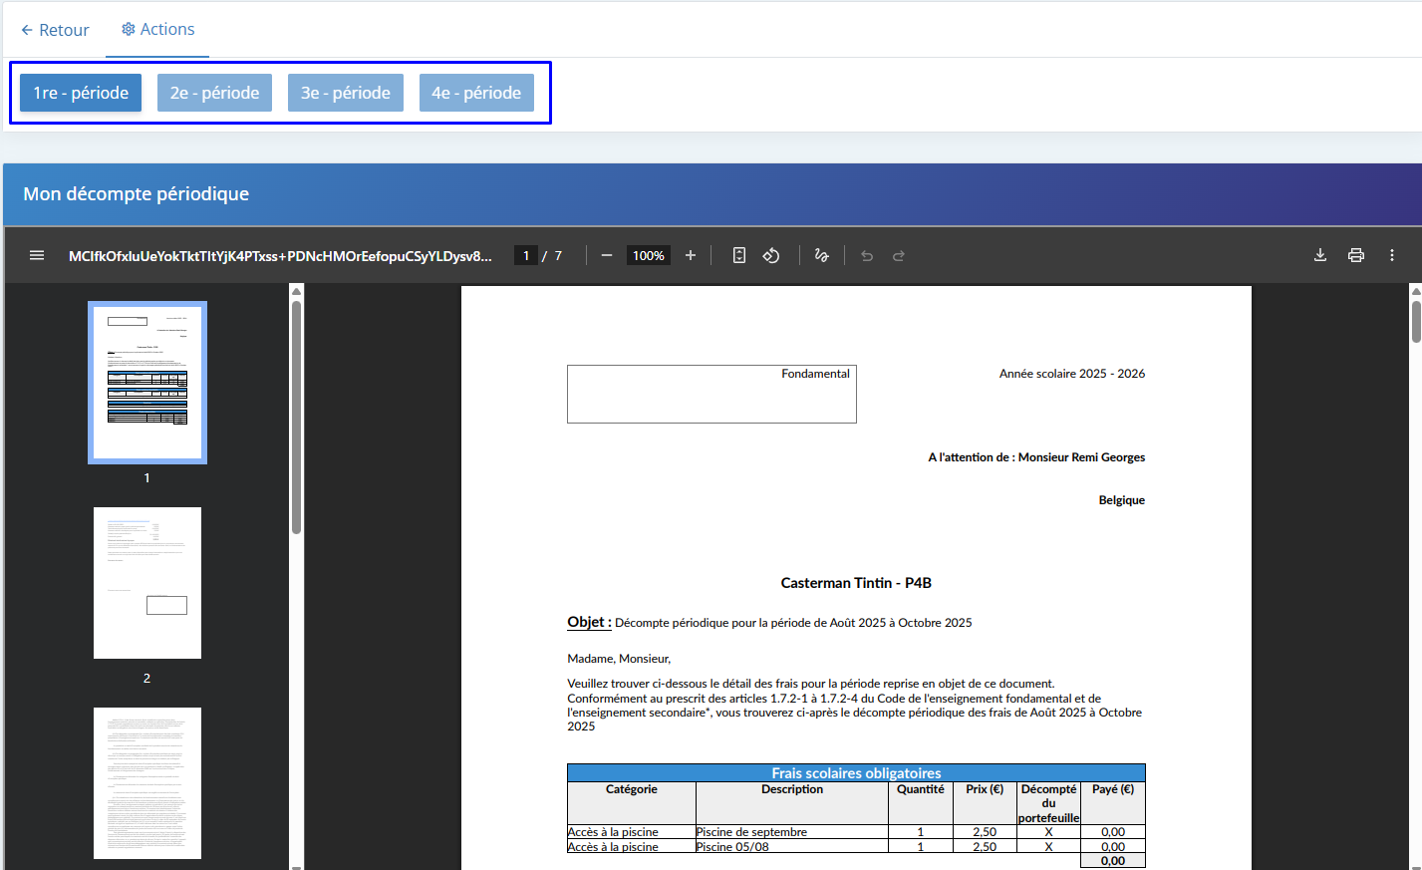
Task: Switch to 2e - période
Action: (x=214, y=93)
